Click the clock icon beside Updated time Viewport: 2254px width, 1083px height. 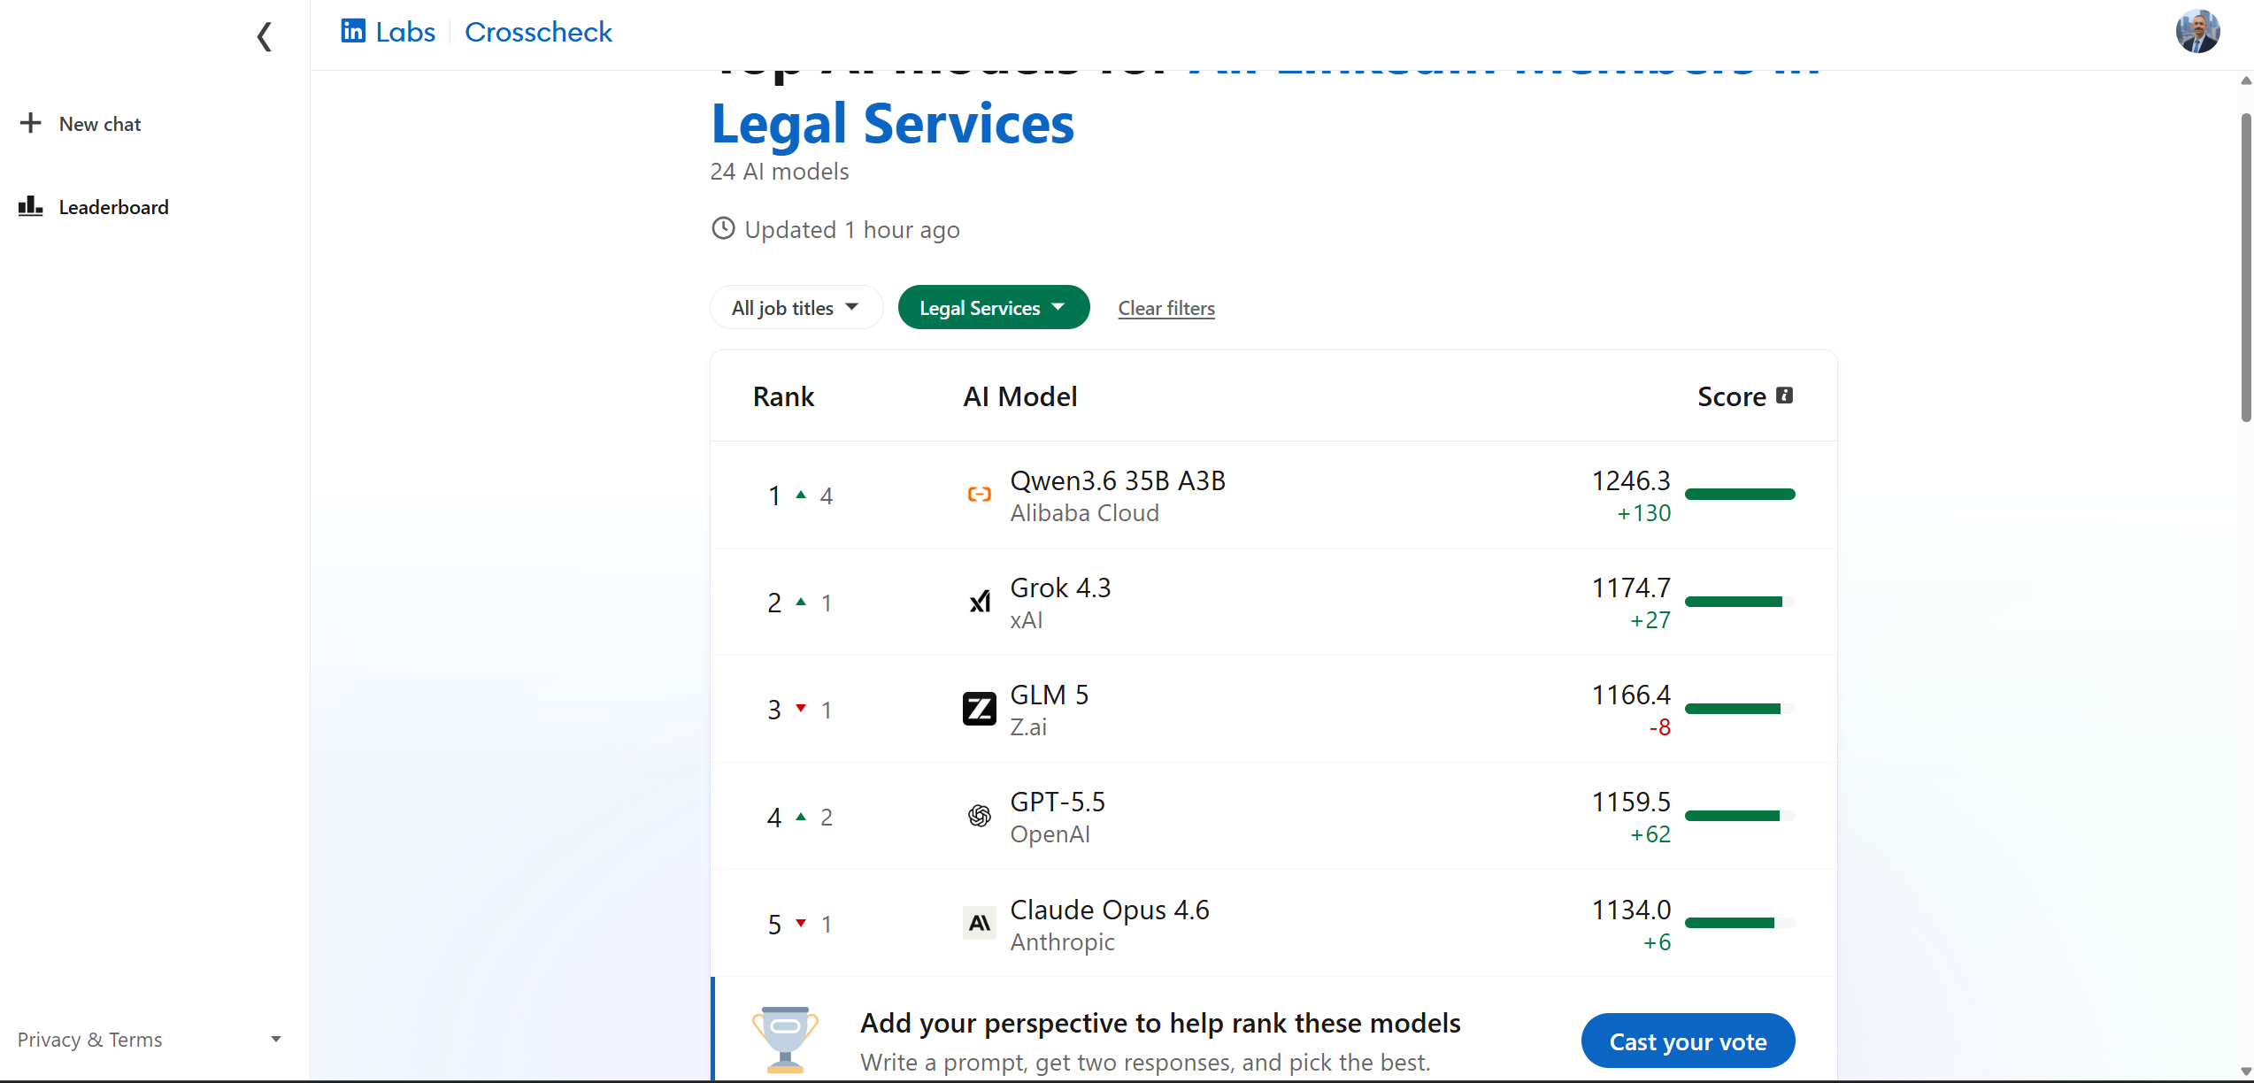pyautogui.click(x=723, y=228)
